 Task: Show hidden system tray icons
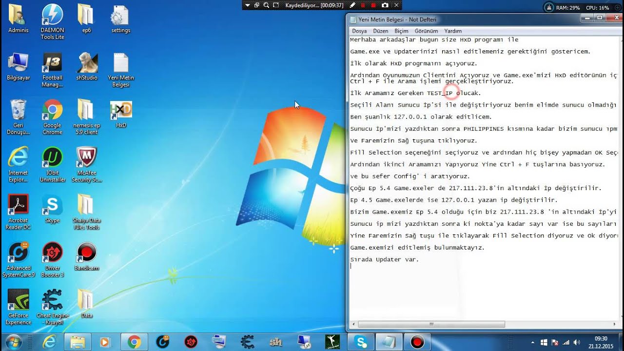click(532, 342)
